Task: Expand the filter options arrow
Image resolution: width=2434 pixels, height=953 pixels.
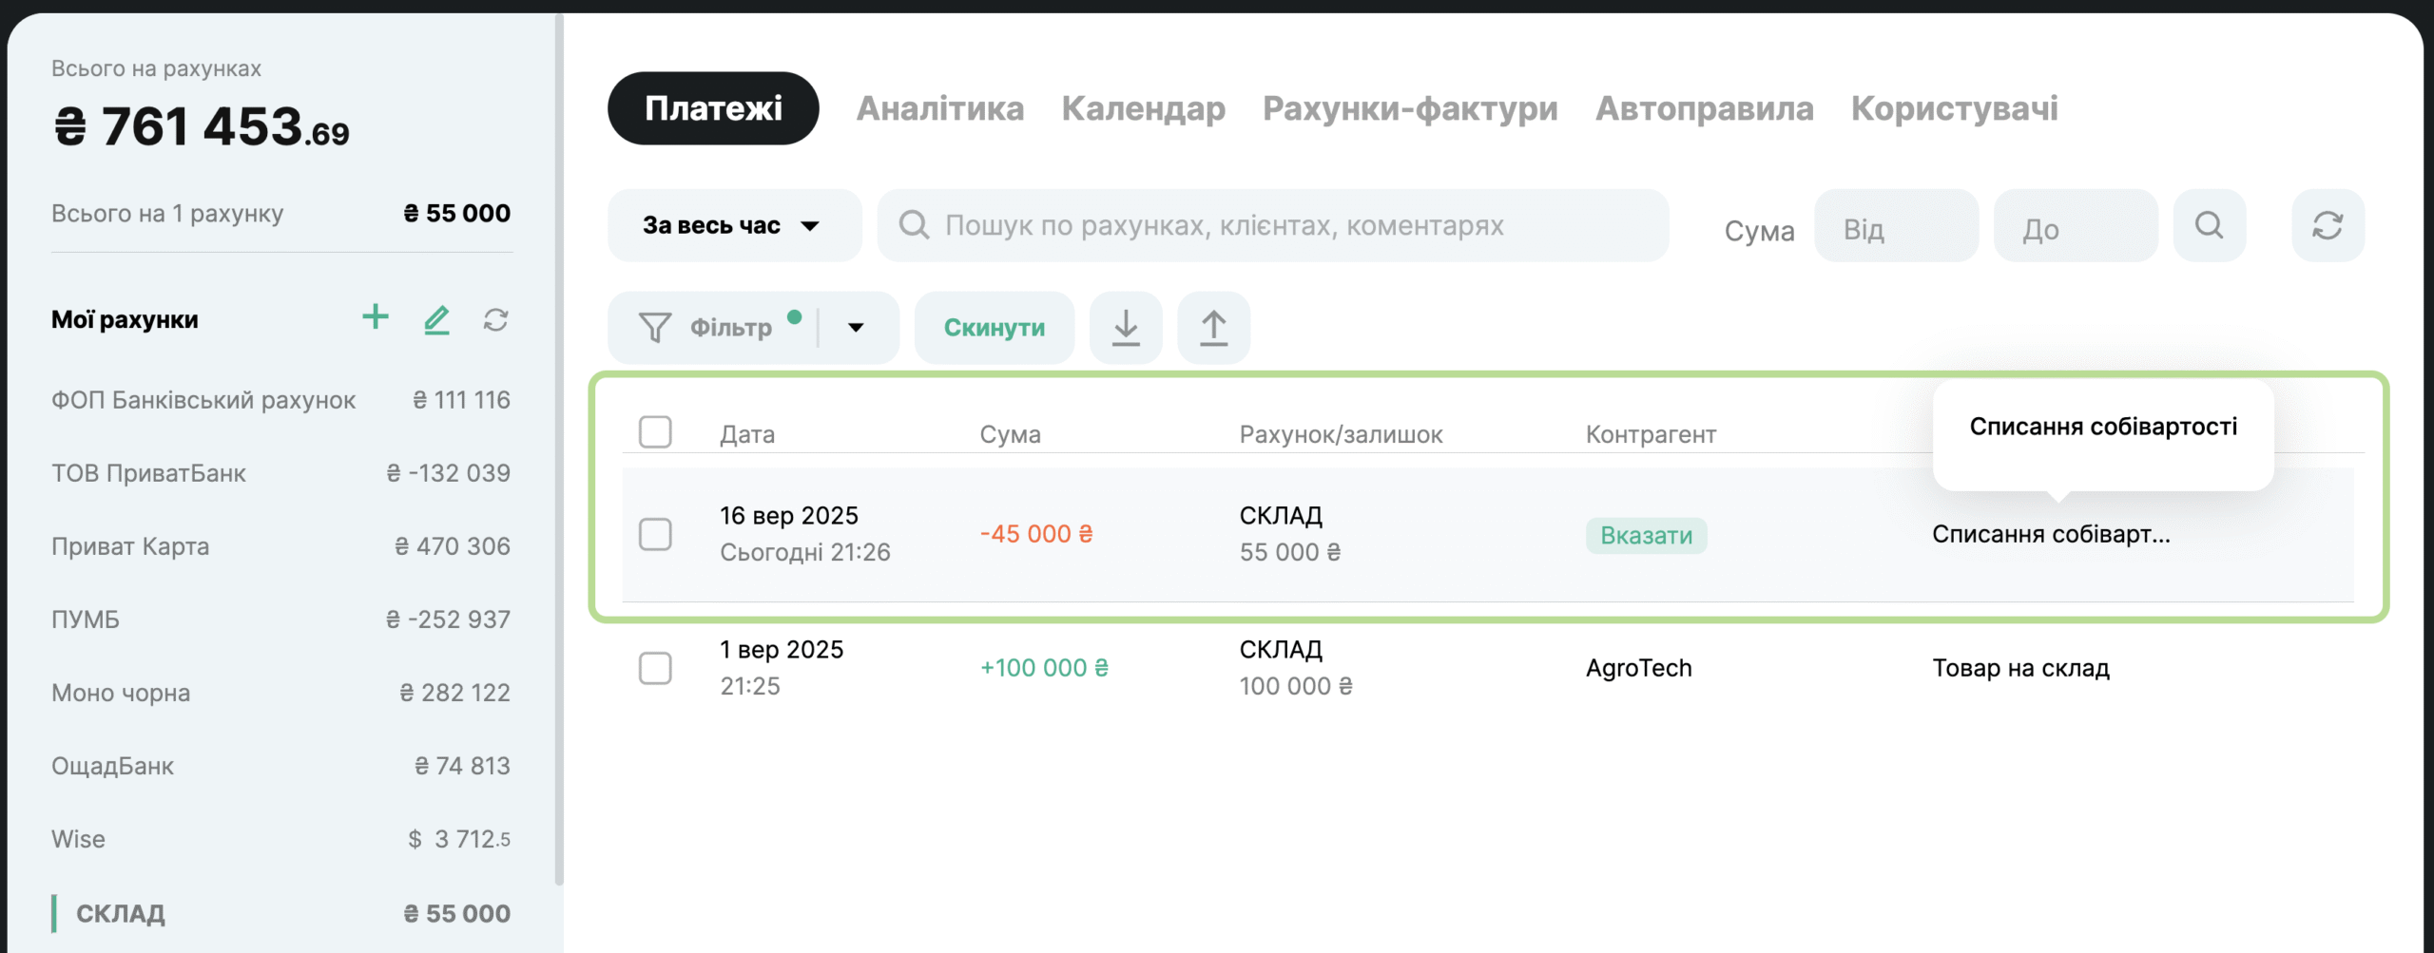Action: point(856,328)
